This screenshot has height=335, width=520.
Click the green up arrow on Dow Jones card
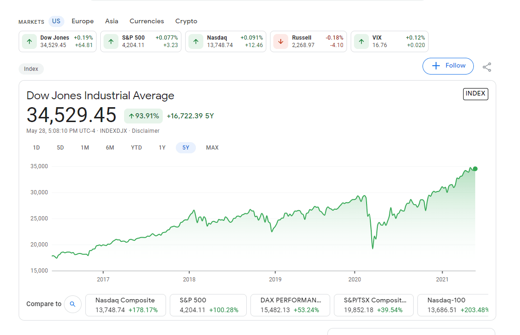[29, 41]
